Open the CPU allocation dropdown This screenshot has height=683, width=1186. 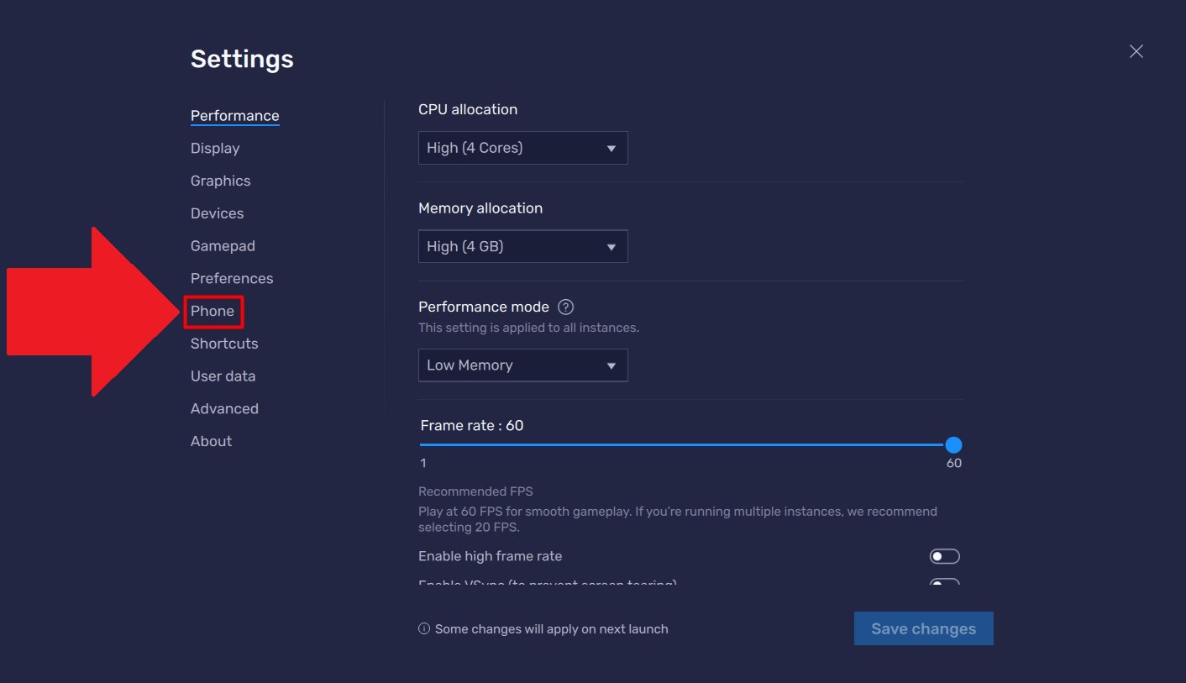pos(522,147)
